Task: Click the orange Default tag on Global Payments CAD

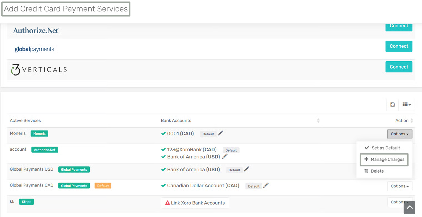Action: [x=103, y=186]
